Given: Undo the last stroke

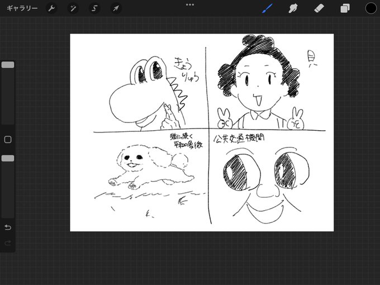Looking at the screenshot, I should 8,227.
